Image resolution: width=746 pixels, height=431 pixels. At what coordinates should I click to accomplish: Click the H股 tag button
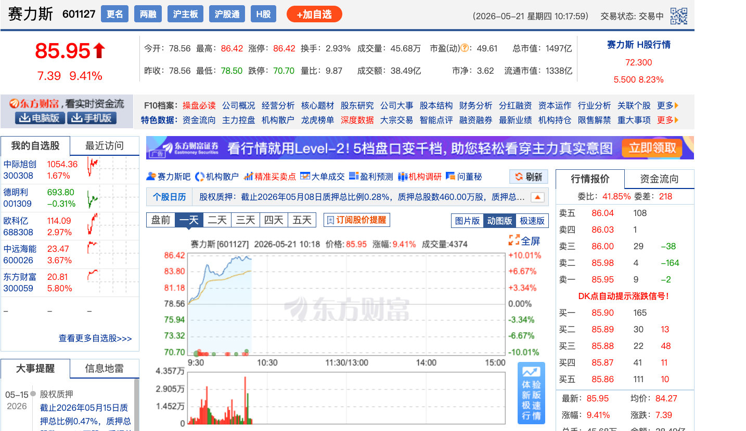pyautogui.click(x=263, y=14)
